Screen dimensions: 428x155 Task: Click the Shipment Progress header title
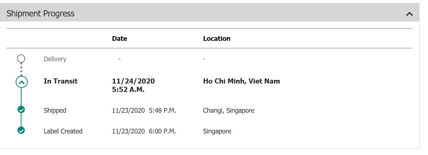[40, 13]
